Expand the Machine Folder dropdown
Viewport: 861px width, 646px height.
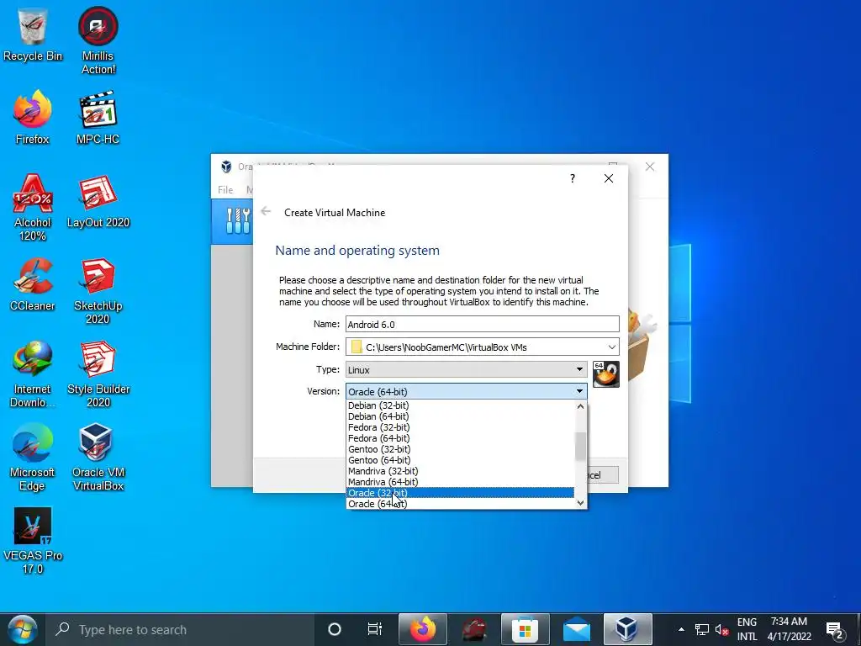point(611,347)
